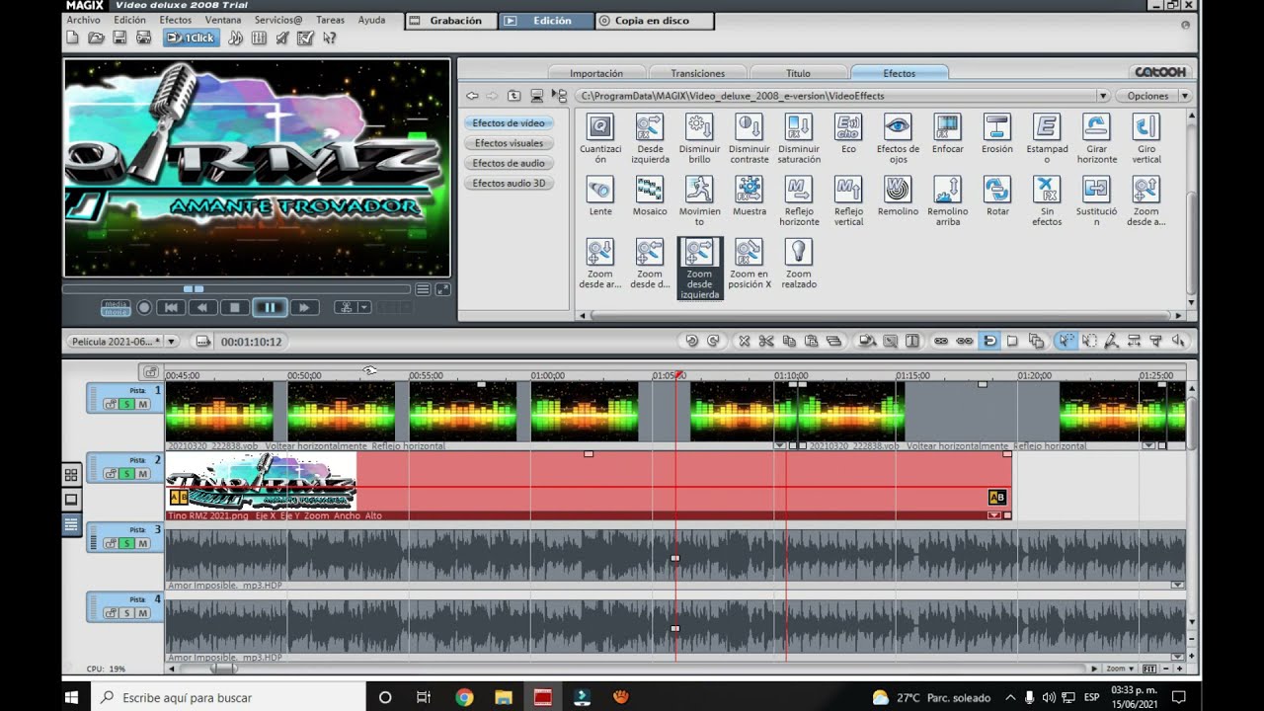Toggle mute M on Pista 2
Image resolution: width=1264 pixels, height=711 pixels.
click(x=142, y=474)
